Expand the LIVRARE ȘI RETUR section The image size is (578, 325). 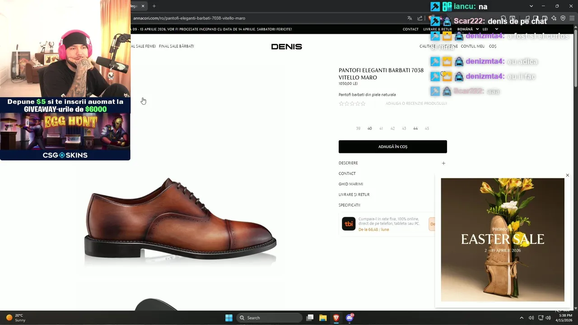[354, 195]
